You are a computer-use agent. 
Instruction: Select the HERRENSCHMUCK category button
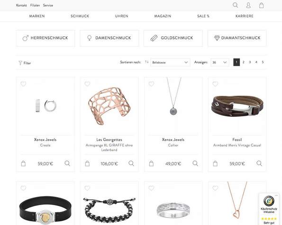tap(45, 38)
